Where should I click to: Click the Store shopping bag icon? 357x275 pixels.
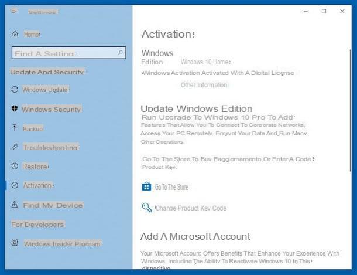146,186
